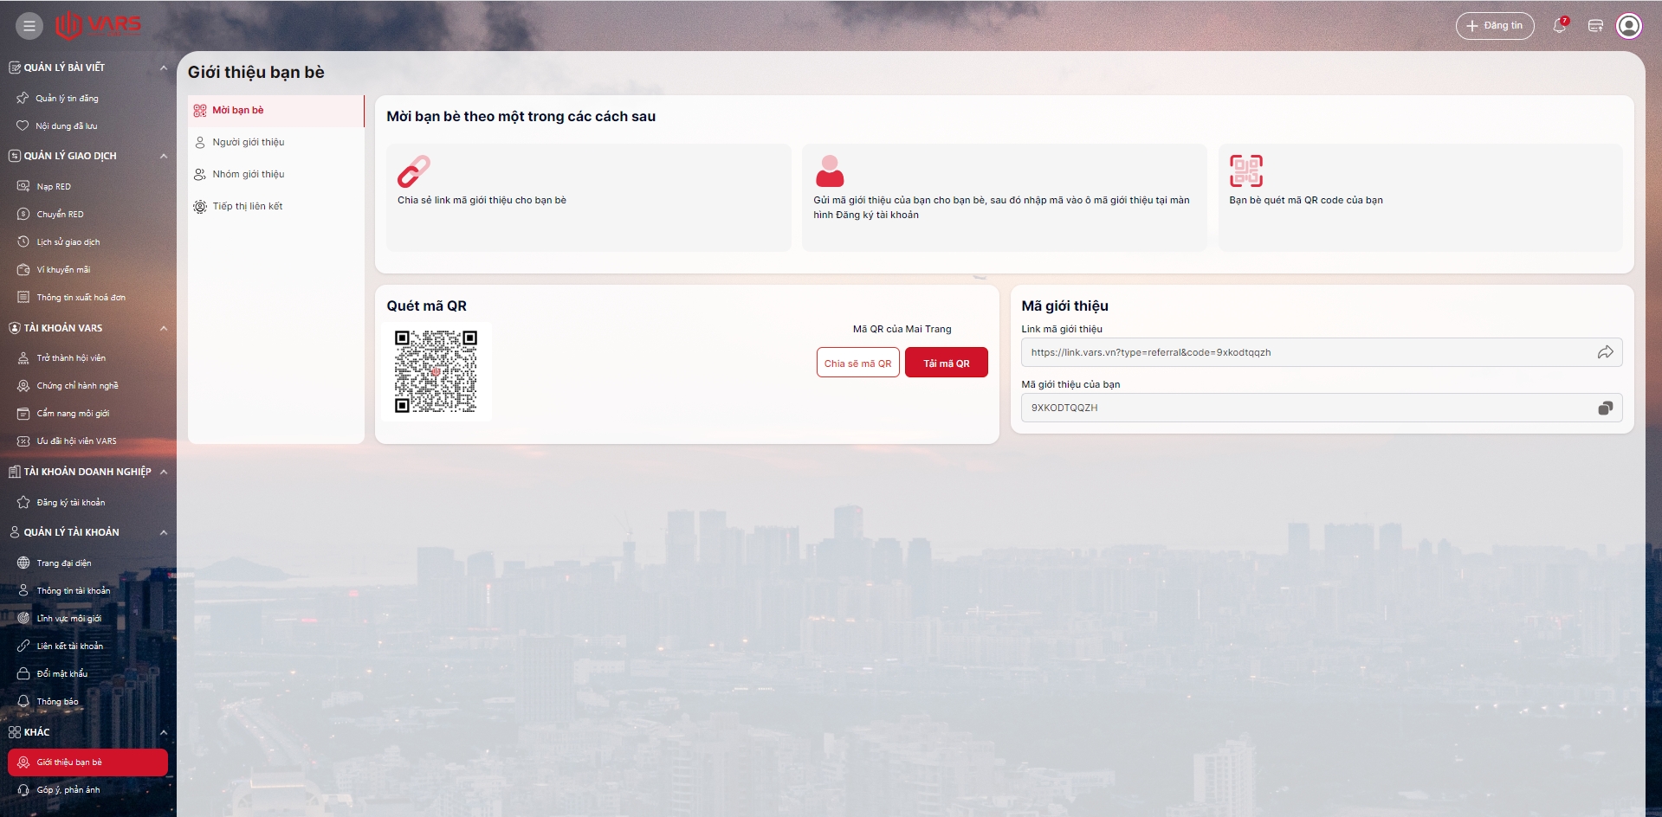Collapse the QUẢN LÝ BÀI VIẾT section
Viewport: 1662px width, 817px height.
pyautogui.click(x=163, y=68)
